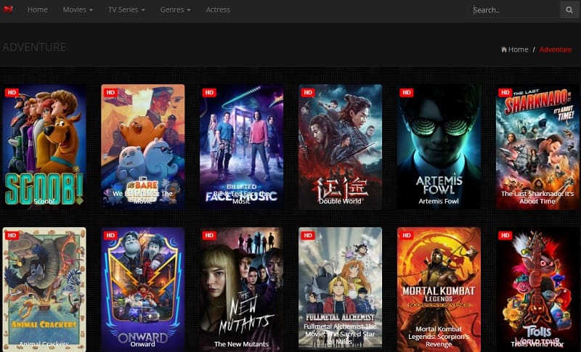Click the 'Double World' title caption
The width and height of the screenshot is (581, 352).
(340, 201)
